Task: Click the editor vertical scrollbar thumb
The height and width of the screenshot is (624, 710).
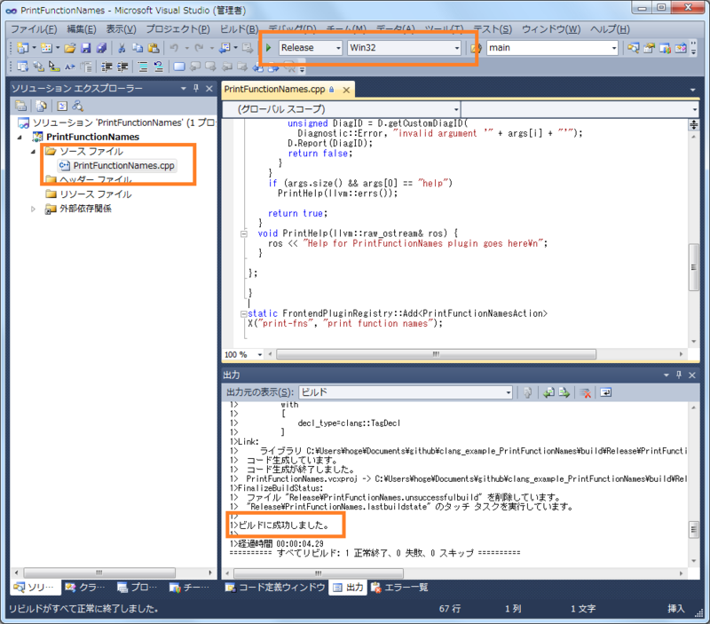Action: tap(693, 267)
